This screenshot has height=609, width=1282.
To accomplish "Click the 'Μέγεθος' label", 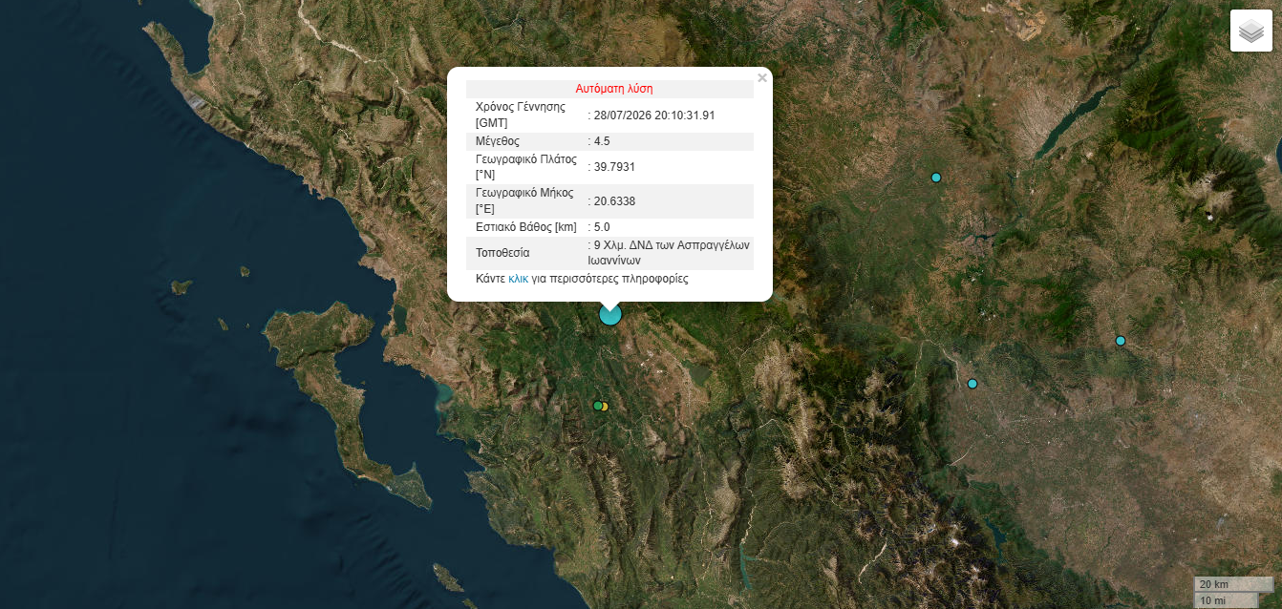I will pos(498,141).
